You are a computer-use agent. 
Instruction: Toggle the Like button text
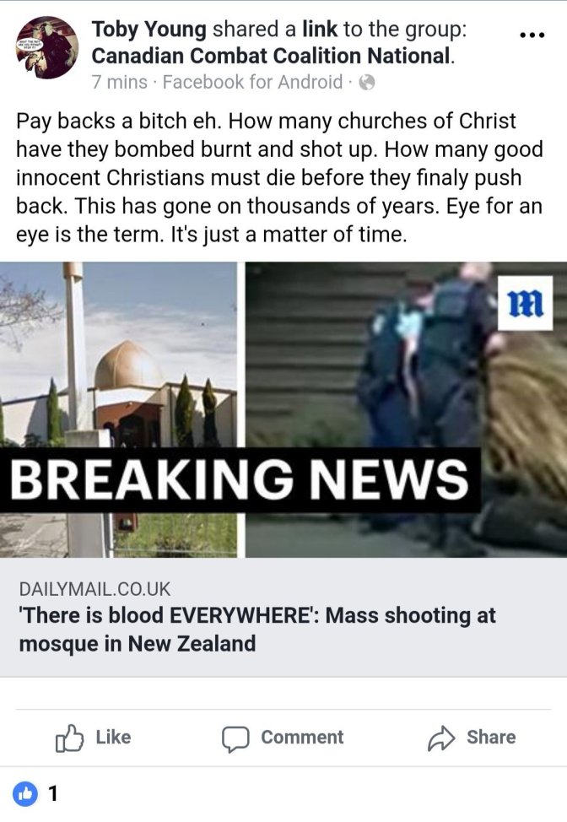click(113, 737)
